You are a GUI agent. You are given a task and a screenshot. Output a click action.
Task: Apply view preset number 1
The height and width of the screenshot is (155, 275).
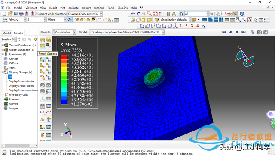pos(180,26)
